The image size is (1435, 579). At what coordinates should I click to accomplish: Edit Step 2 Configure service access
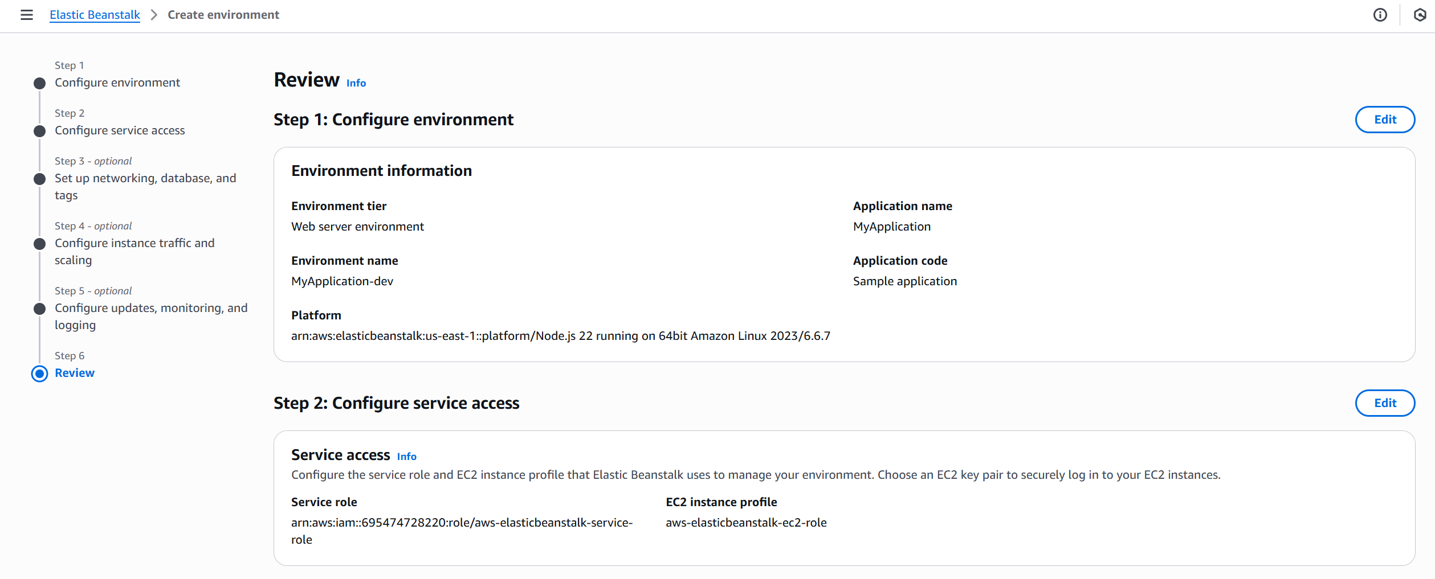point(1384,403)
